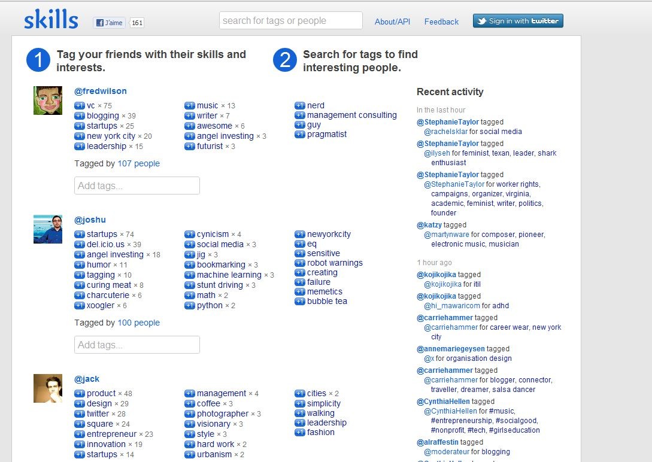Click the Facebook like count 161
652x462 pixels.
[x=137, y=23]
